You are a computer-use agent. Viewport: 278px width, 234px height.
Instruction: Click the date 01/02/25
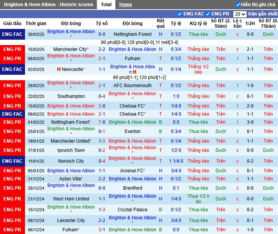pyautogui.click(x=36, y=122)
